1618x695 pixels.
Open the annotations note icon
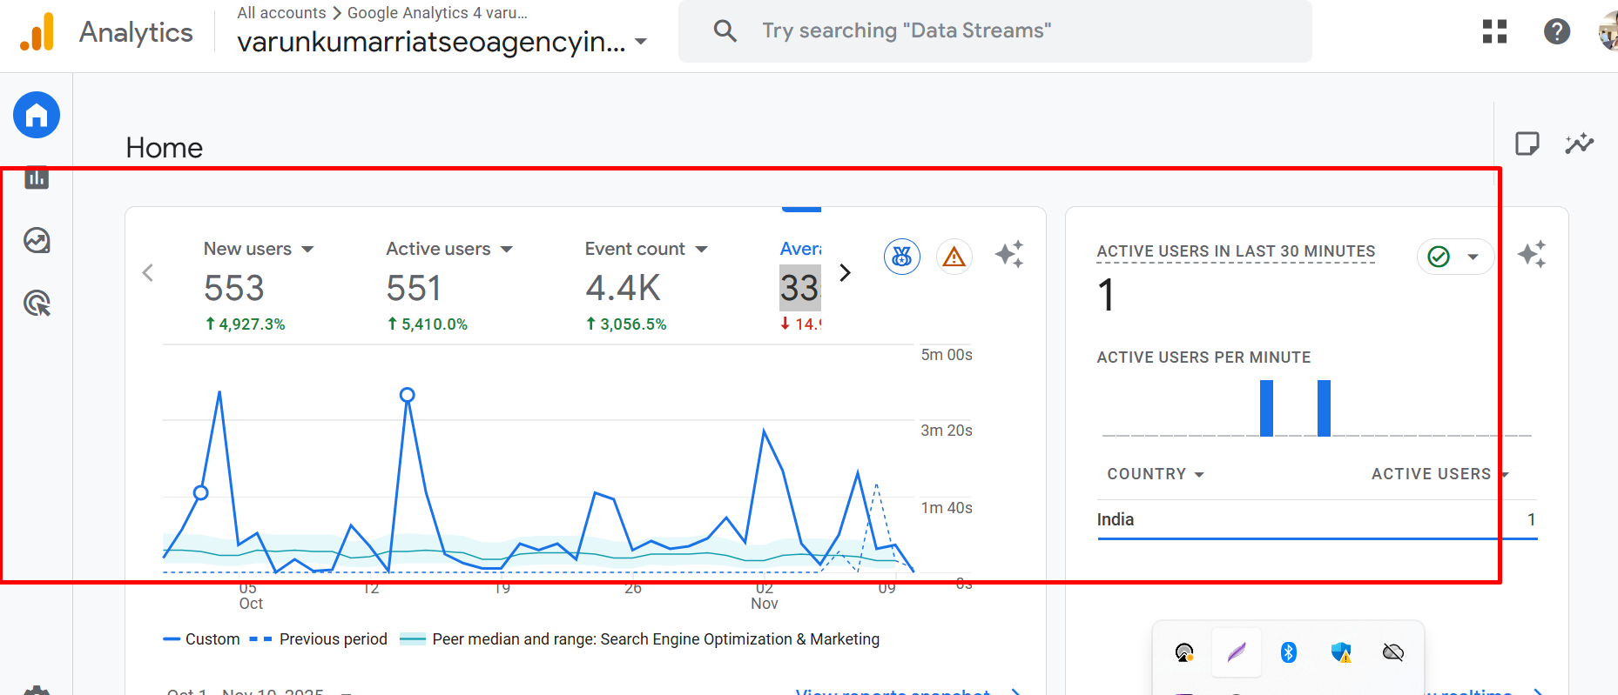pos(1527,144)
